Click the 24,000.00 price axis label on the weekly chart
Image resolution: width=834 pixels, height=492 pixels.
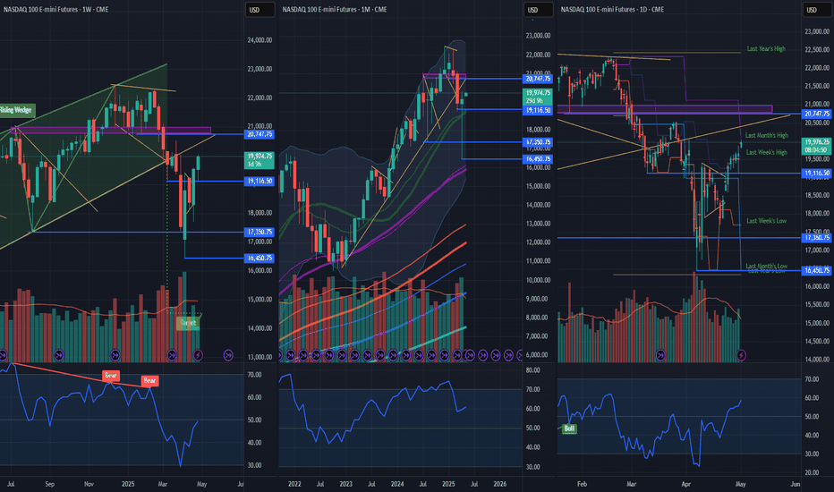point(260,40)
